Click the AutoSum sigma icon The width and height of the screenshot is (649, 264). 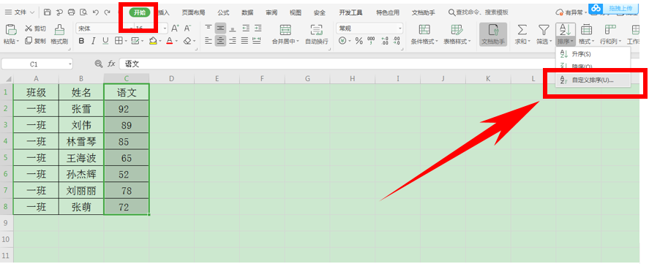click(x=522, y=29)
